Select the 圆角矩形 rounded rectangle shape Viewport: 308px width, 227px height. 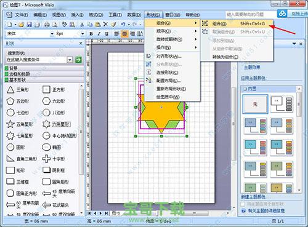(x=55, y=181)
